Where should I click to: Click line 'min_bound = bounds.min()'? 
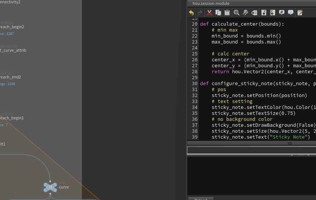pos(246,36)
